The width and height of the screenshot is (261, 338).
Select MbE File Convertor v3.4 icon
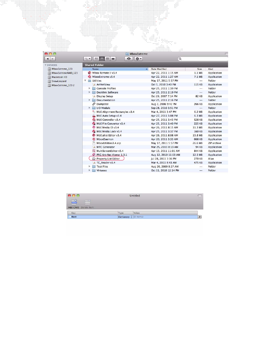(x=94, y=124)
